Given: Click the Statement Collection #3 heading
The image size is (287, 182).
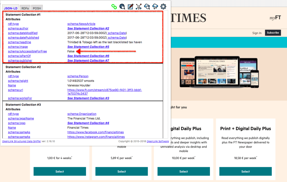Looking at the screenshot, I should 23,105.
